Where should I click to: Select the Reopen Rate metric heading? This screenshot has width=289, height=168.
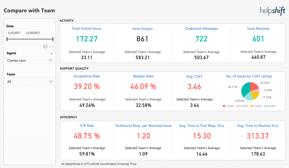143,76
